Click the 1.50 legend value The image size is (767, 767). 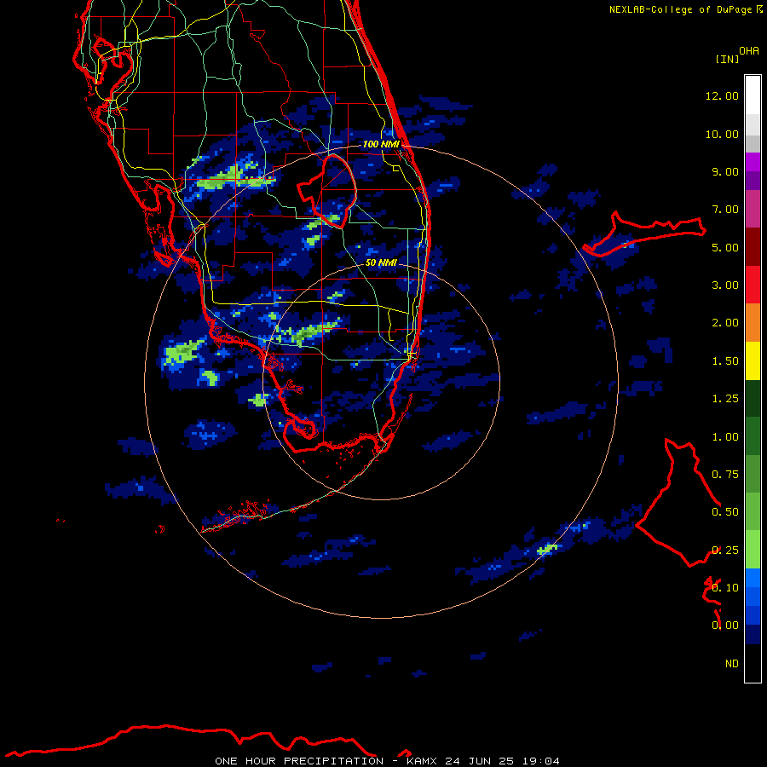(x=725, y=361)
